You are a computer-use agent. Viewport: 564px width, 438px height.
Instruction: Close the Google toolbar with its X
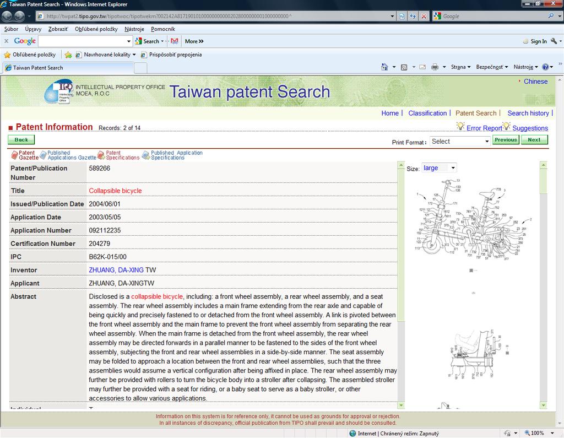point(6,41)
